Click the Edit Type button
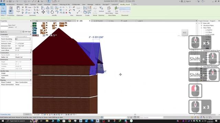The image size is (220, 123). point(26,32)
